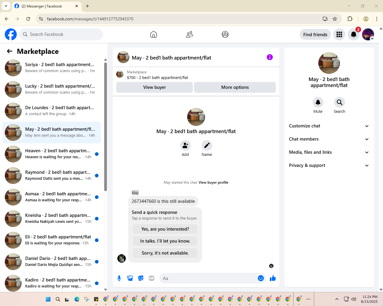Show hidden system tray icons chevron

337,299
